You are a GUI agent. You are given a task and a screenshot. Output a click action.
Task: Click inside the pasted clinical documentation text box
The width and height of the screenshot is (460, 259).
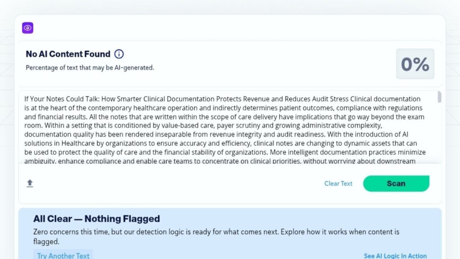(225, 130)
